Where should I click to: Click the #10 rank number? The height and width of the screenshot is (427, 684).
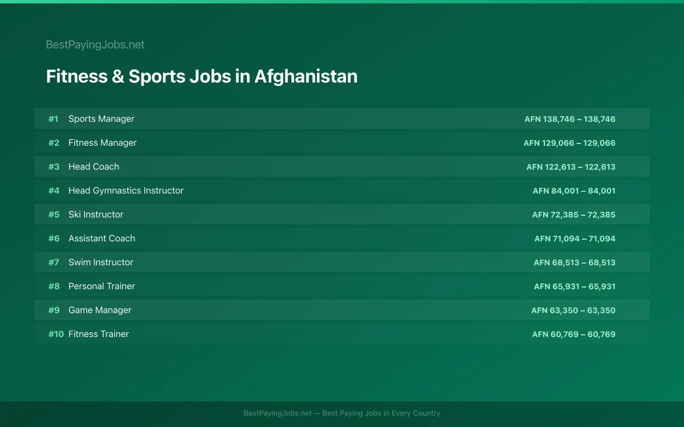(56, 334)
